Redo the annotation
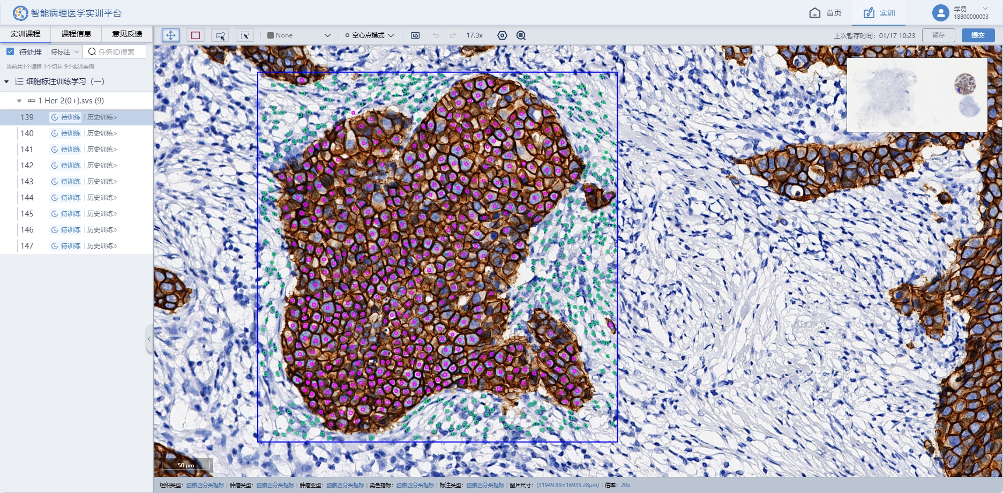 coord(453,35)
